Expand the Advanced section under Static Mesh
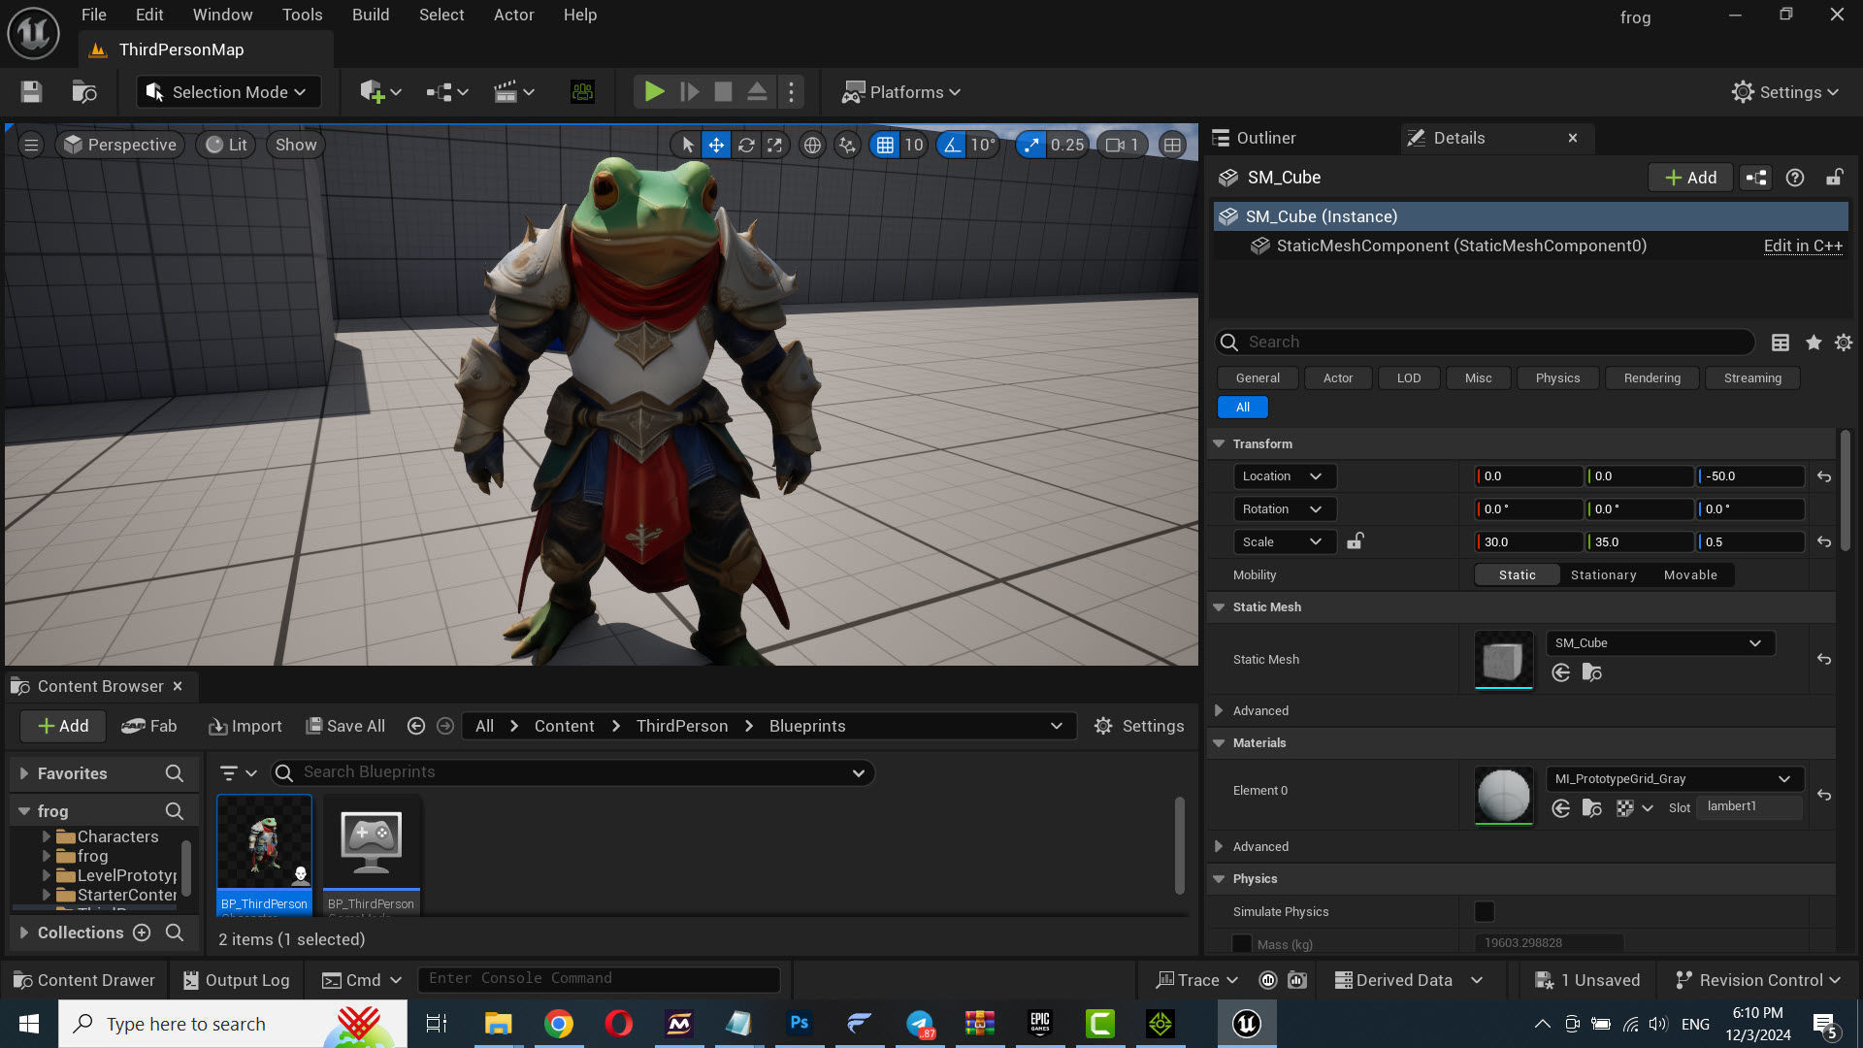Viewport: 1863px width, 1048px height. click(x=1219, y=711)
